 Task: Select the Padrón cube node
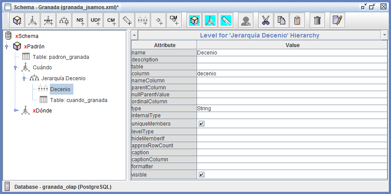coord(34,47)
